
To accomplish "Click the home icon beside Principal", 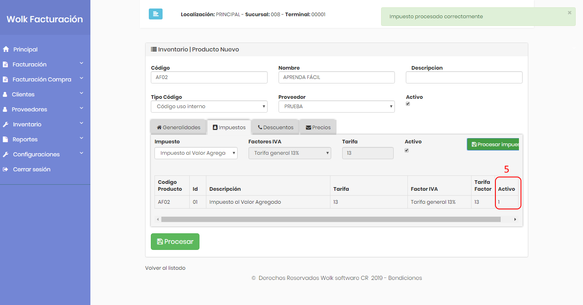I will [6, 49].
